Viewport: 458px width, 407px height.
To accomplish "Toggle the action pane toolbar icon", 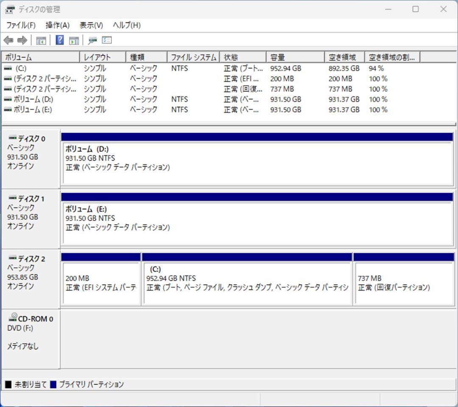I will [x=73, y=40].
